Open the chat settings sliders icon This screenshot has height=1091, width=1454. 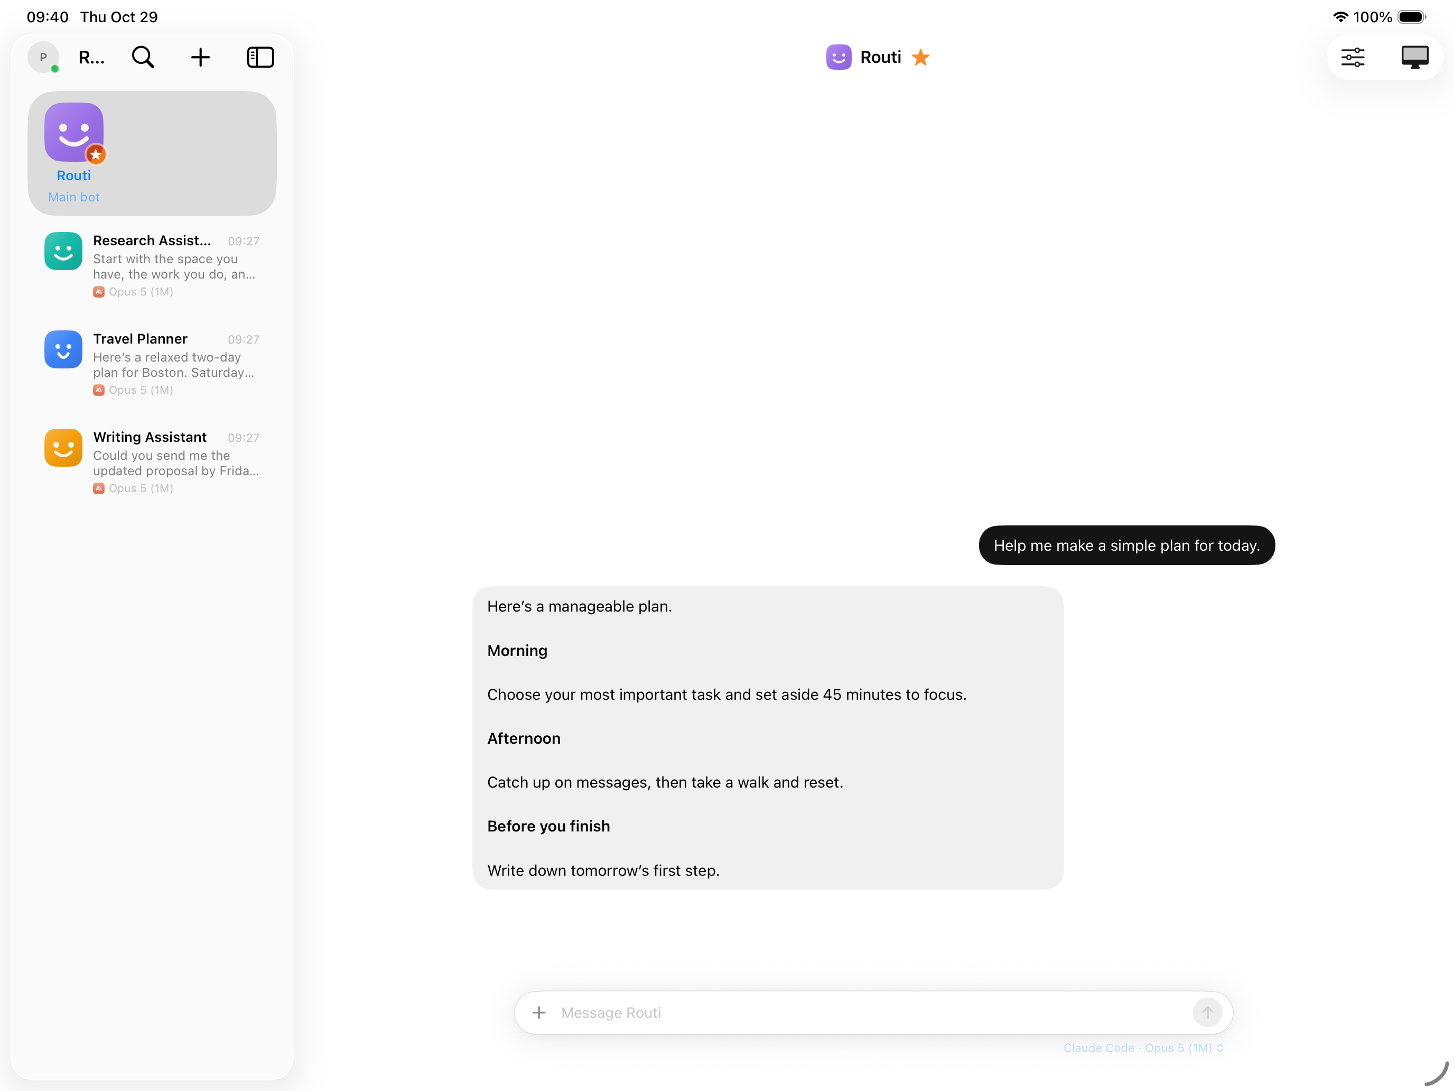pyautogui.click(x=1353, y=57)
